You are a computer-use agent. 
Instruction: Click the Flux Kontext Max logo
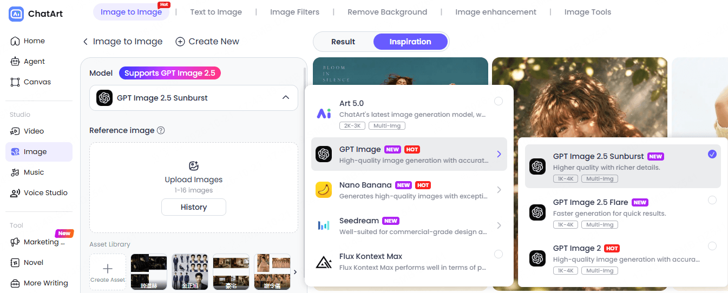click(x=324, y=262)
